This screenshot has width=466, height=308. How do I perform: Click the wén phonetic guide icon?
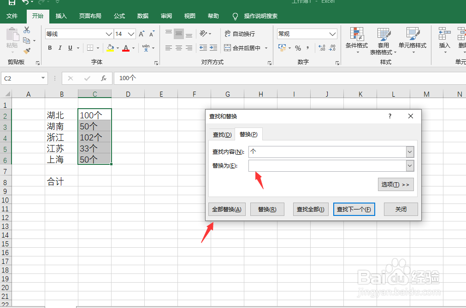click(146, 48)
